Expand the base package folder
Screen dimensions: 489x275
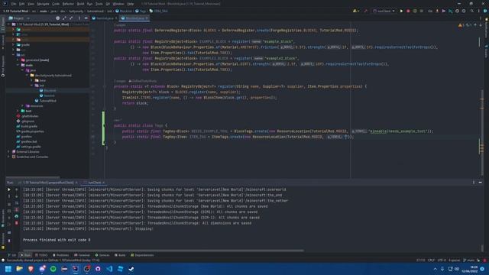pyautogui.click(x=31, y=80)
